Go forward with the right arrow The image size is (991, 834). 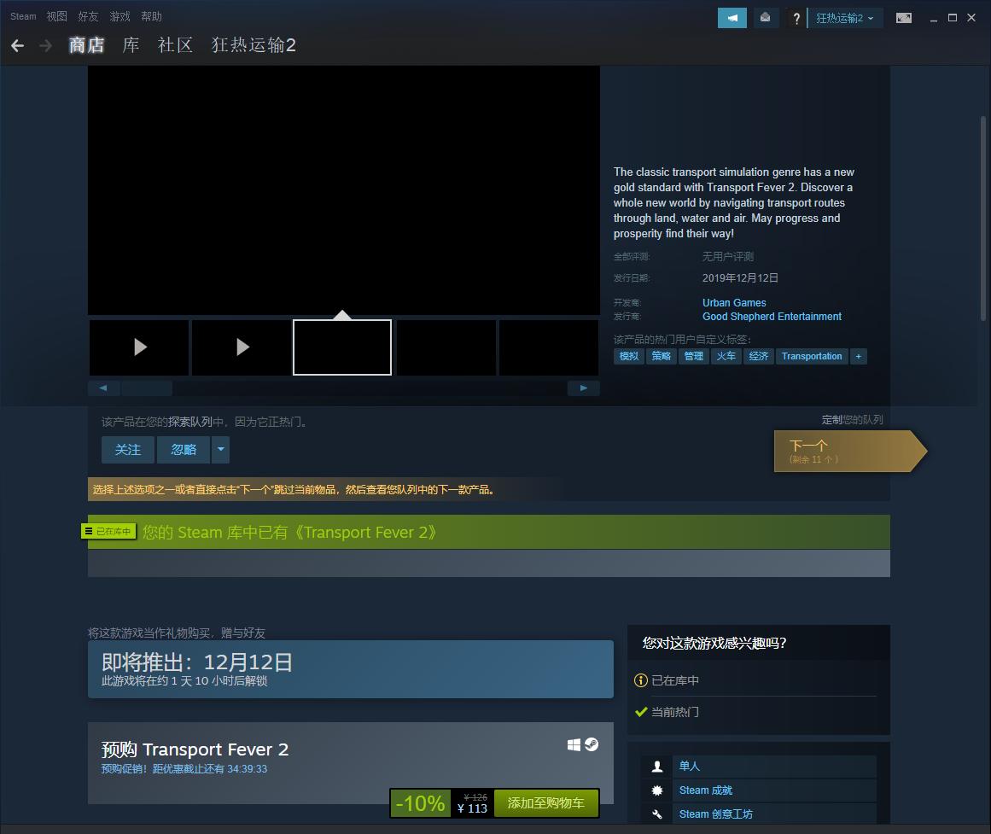45,45
